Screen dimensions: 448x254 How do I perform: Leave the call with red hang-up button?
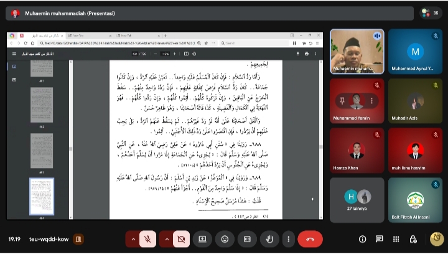point(310,239)
